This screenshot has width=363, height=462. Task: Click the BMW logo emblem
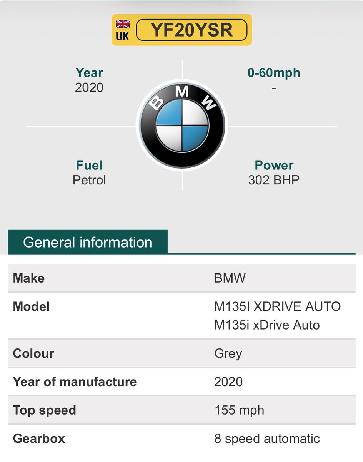182,126
